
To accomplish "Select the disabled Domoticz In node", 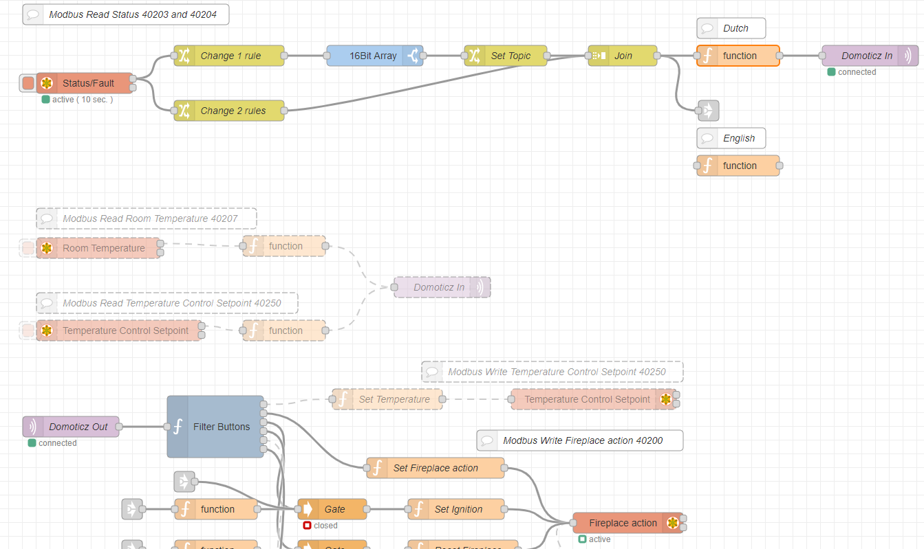I will click(x=442, y=287).
